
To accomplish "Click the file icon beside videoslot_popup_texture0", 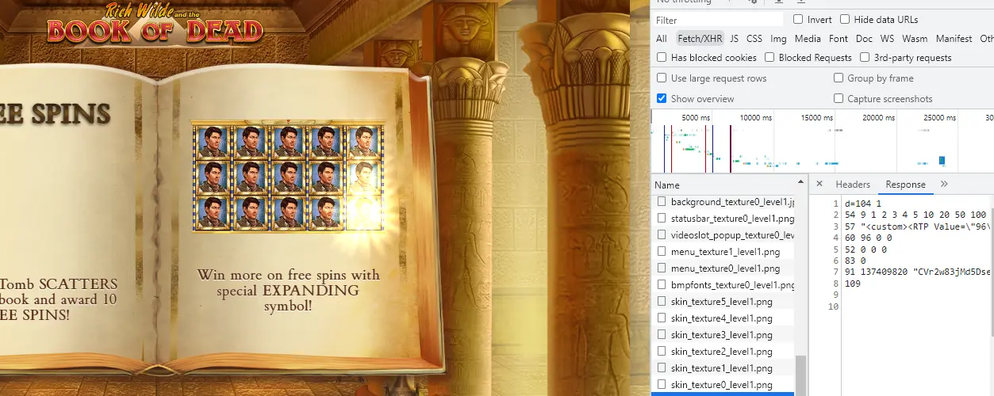I will click(662, 235).
